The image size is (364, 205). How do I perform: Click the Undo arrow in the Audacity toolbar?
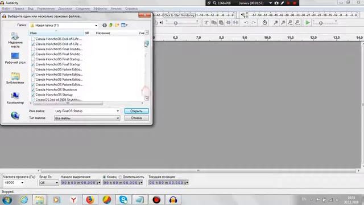pos(246,23)
